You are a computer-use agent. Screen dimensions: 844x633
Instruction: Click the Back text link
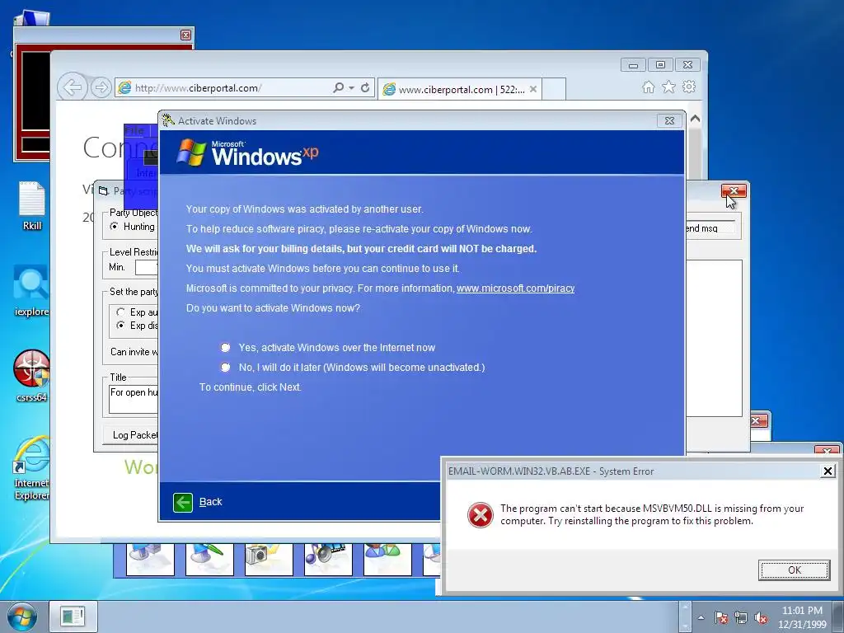pos(210,502)
